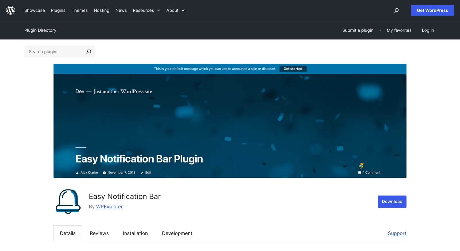Open the Support link
This screenshot has width=460, height=251.
[397, 233]
